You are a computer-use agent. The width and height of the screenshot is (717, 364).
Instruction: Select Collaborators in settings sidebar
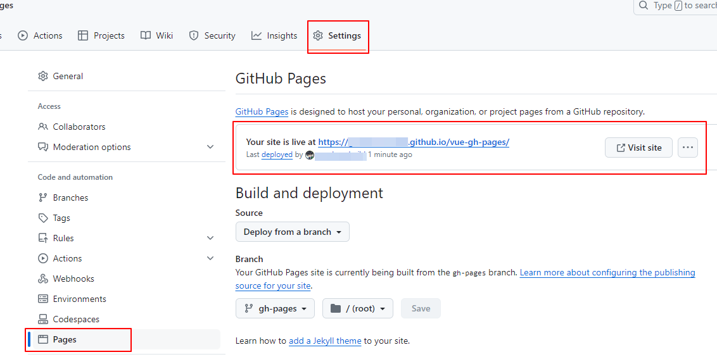(124, 127)
